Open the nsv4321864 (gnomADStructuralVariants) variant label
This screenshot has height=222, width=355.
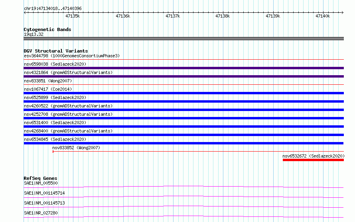coord(68,72)
